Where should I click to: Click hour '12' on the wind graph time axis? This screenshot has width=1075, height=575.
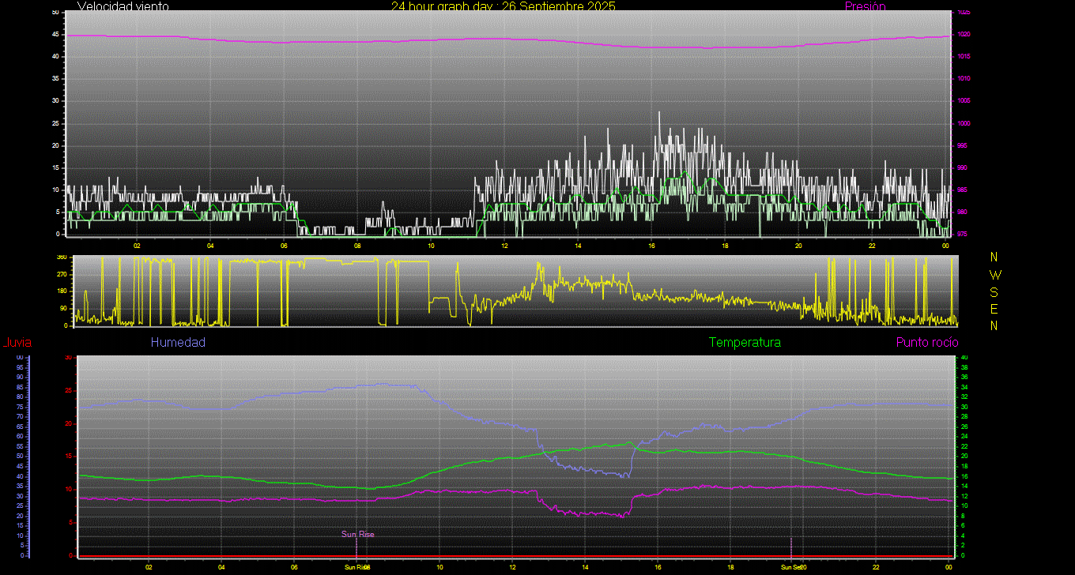[x=504, y=246]
